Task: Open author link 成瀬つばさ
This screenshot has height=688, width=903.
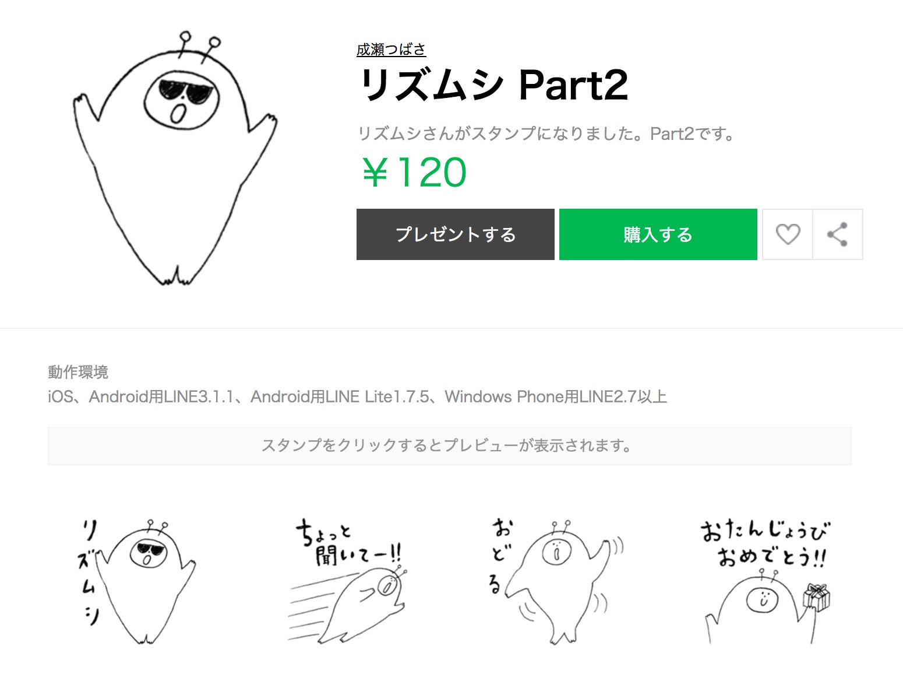Action: (391, 50)
